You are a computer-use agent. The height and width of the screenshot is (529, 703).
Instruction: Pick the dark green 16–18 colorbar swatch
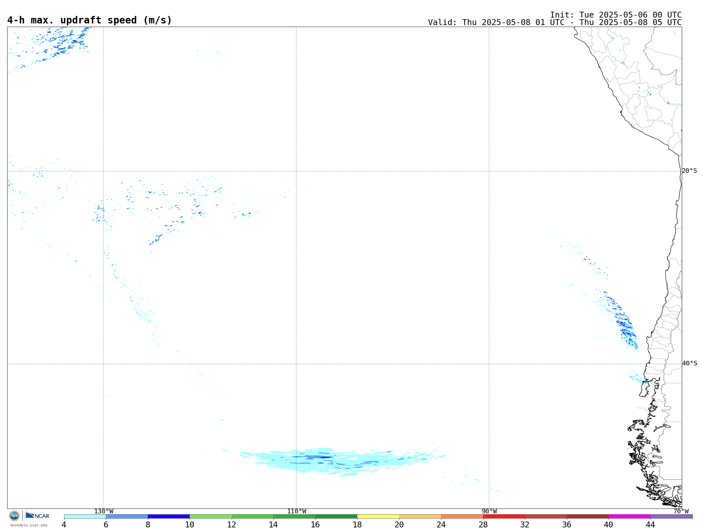336,517
